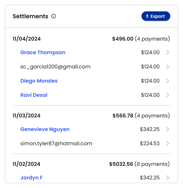Expand Jordyn F $342.25 payment chevron

click(167, 178)
